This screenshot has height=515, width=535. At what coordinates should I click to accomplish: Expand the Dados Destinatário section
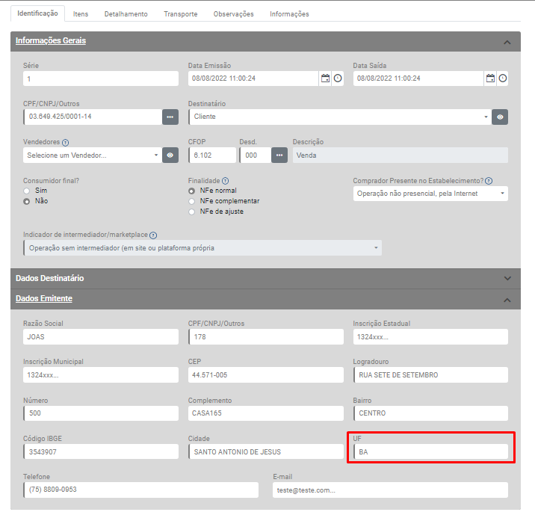click(x=508, y=278)
